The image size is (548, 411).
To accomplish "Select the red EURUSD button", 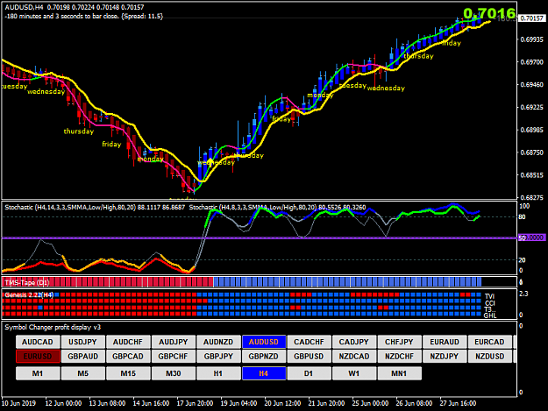I will pyautogui.click(x=38, y=357).
